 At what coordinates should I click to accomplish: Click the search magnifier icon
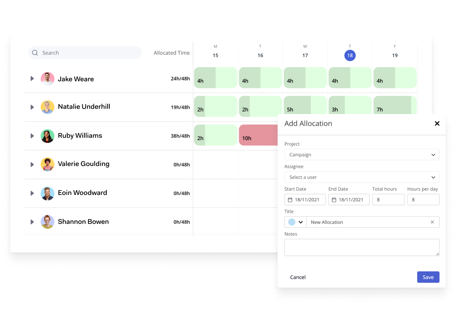(x=35, y=53)
